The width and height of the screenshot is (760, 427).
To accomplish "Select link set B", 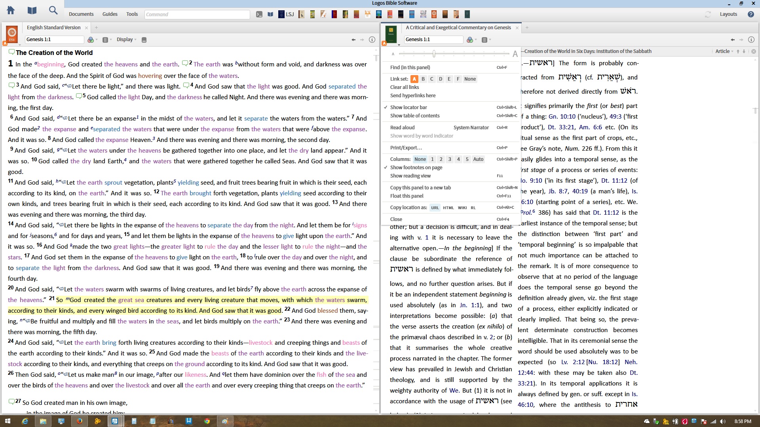I will (x=423, y=79).
